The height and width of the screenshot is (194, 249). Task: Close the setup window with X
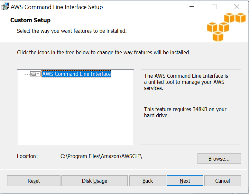pos(237,7)
